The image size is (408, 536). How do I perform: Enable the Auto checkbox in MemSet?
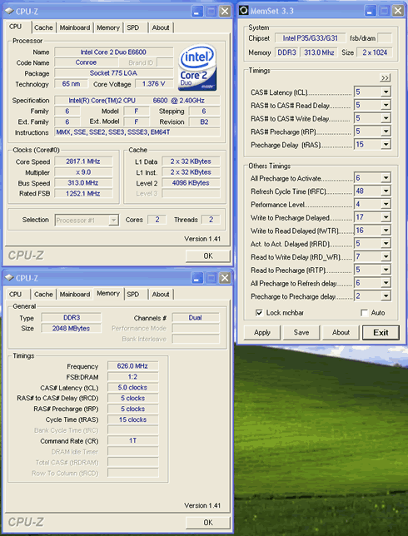tap(365, 313)
